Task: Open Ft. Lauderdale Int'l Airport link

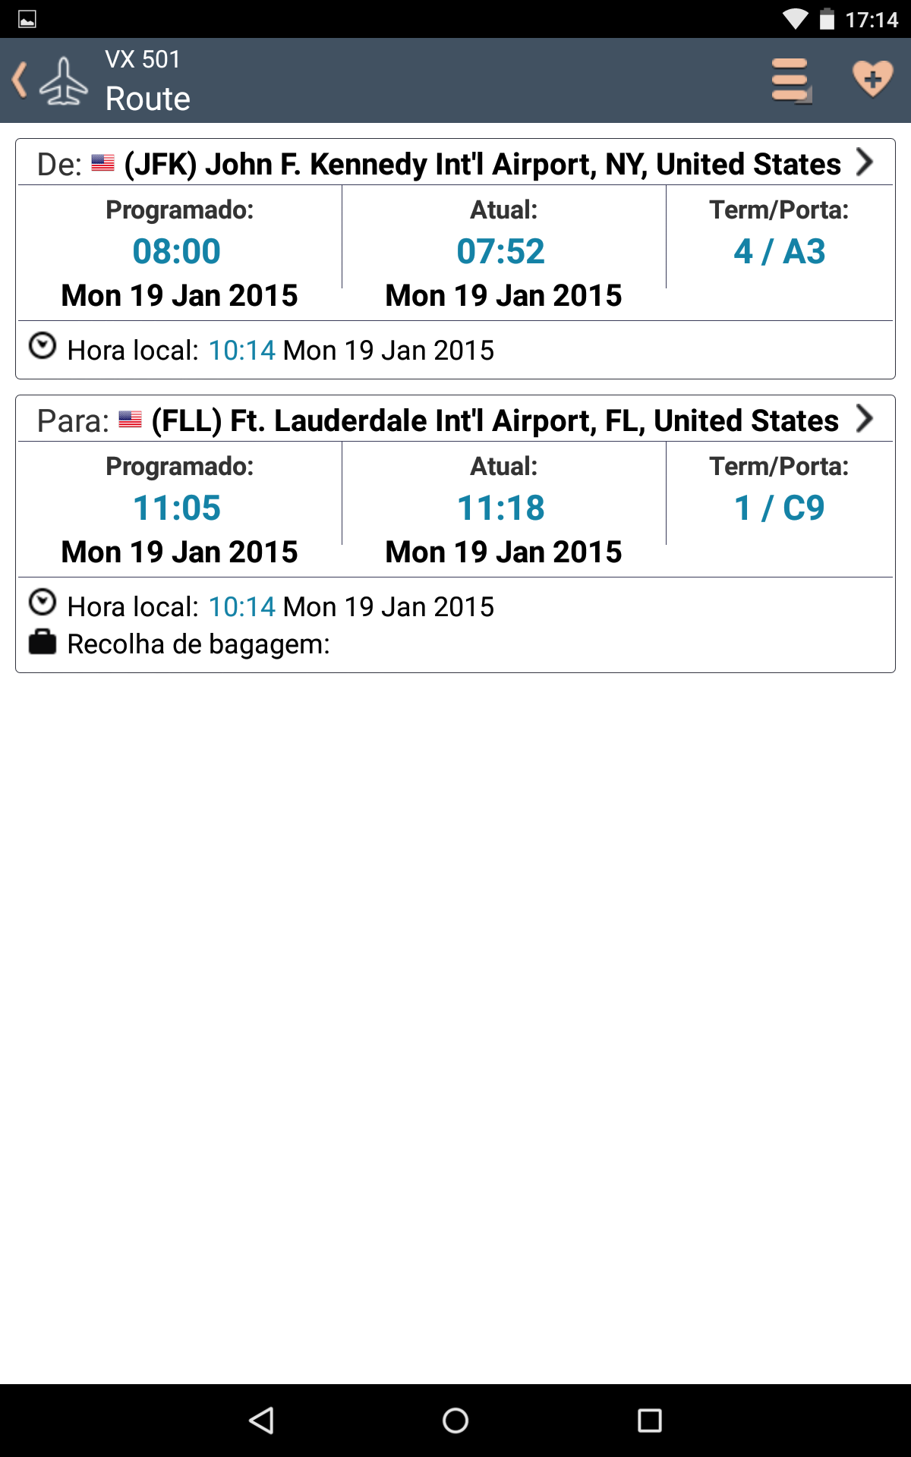Action: click(495, 420)
